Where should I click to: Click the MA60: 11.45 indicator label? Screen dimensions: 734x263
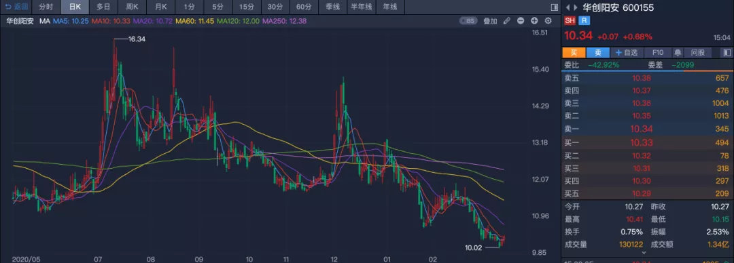(x=195, y=21)
